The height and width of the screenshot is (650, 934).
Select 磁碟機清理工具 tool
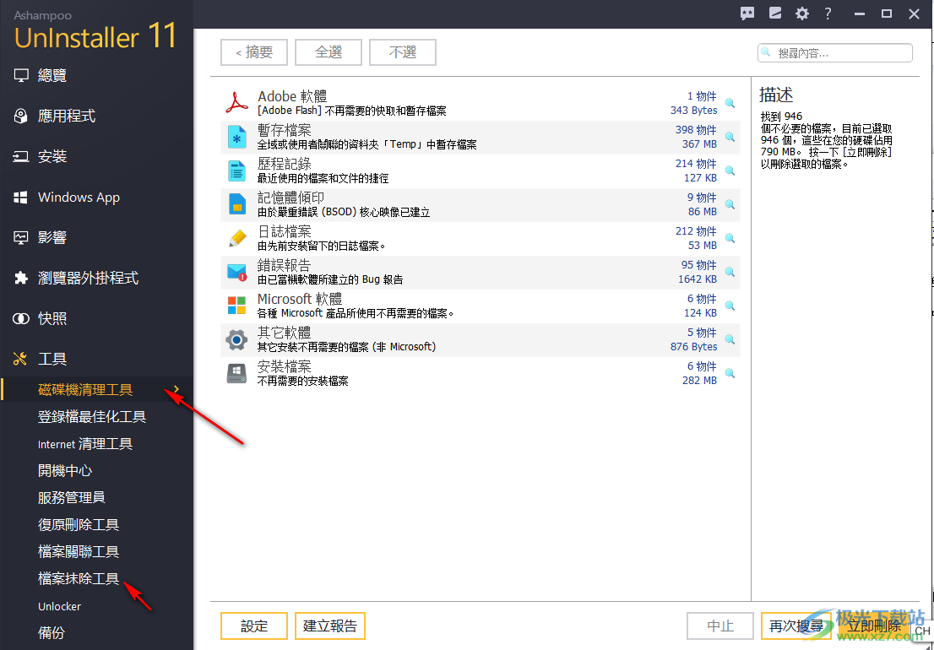point(85,390)
